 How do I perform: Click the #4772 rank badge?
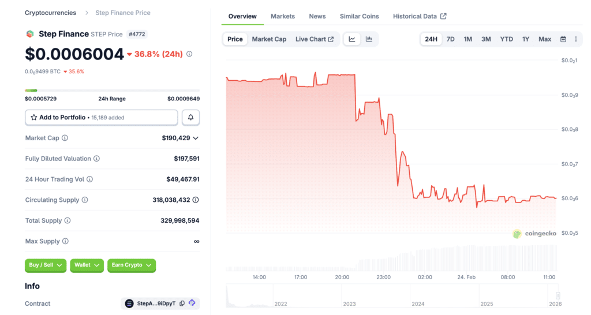pyautogui.click(x=137, y=34)
